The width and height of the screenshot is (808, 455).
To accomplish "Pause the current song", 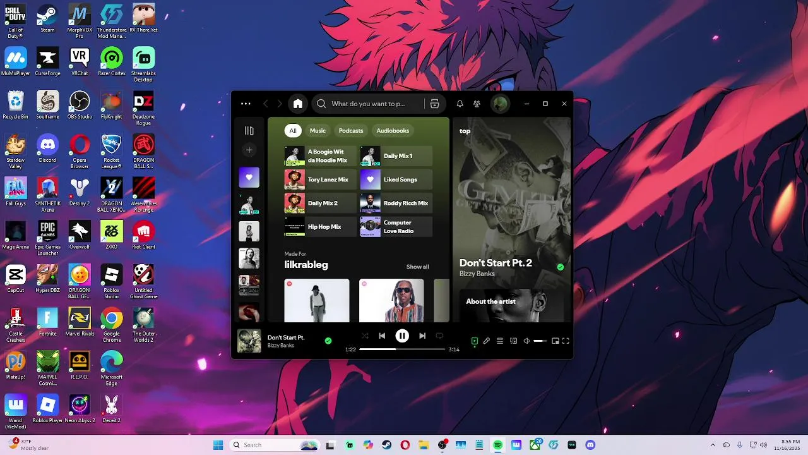I will 402,336.
